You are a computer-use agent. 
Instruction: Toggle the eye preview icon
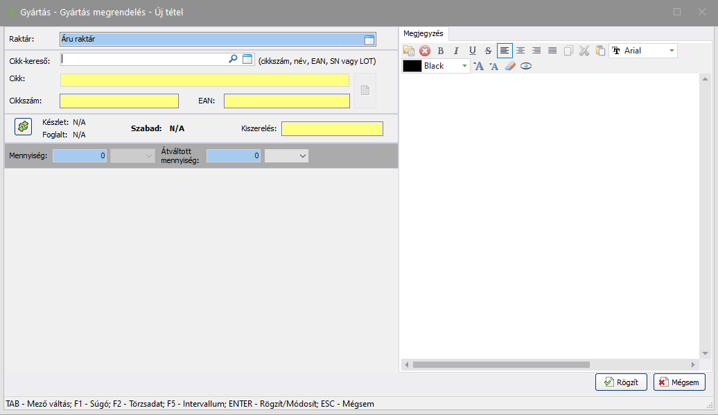pyautogui.click(x=526, y=66)
